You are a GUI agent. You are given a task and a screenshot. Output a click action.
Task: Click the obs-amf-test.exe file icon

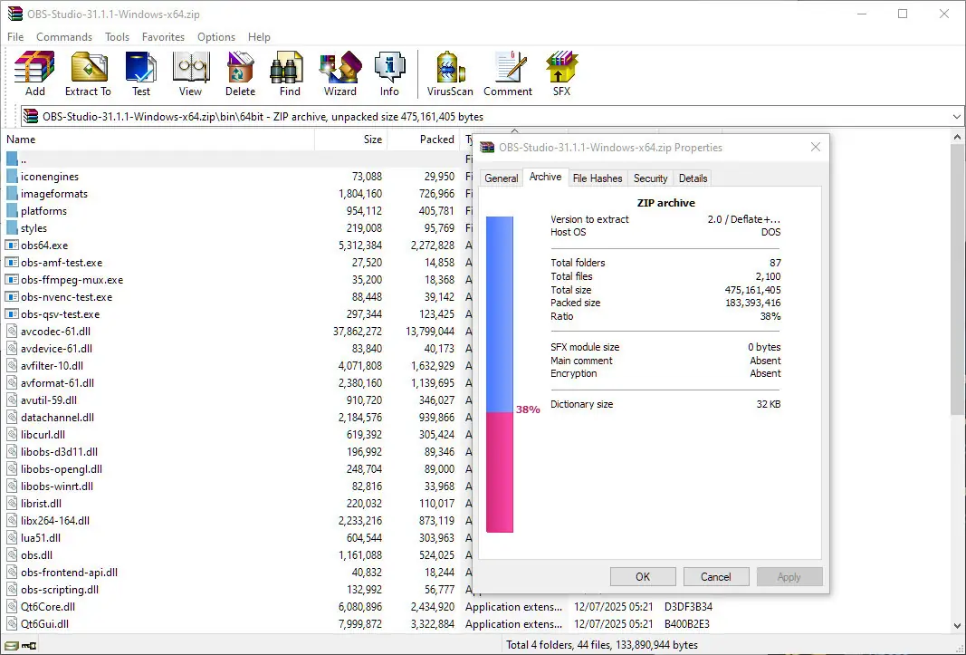tap(12, 262)
